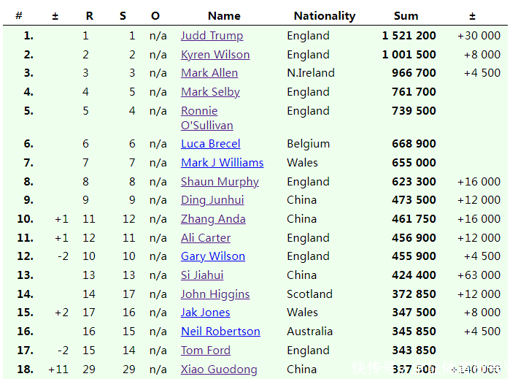Open Ronnie O'Sullivan's player page
This screenshot has width=518, height=379.
point(199,111)
